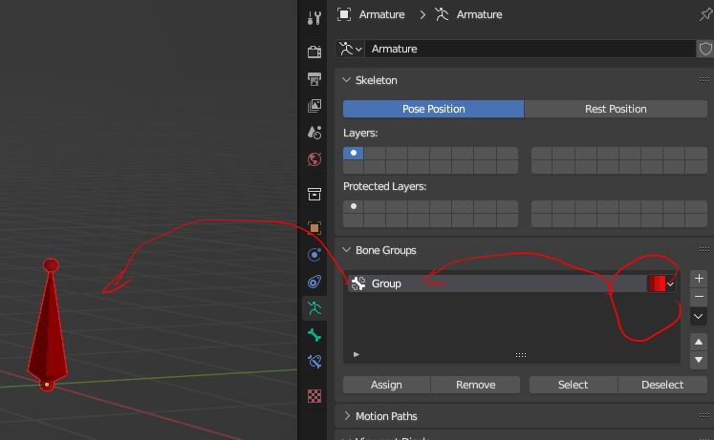Open the World properties tab
Screen dimensions: 714x440
314,159
